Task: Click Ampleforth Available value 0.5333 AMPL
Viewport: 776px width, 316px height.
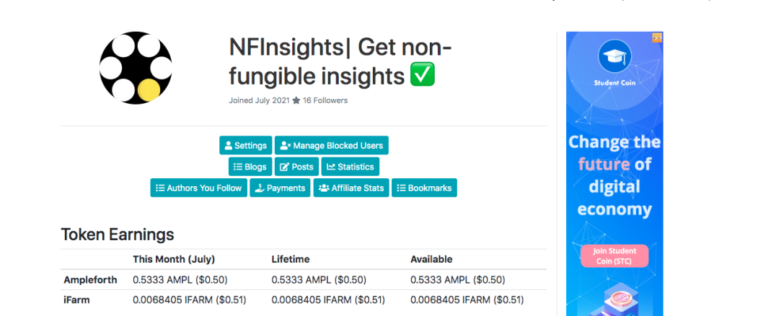Action: pos(458,280)
